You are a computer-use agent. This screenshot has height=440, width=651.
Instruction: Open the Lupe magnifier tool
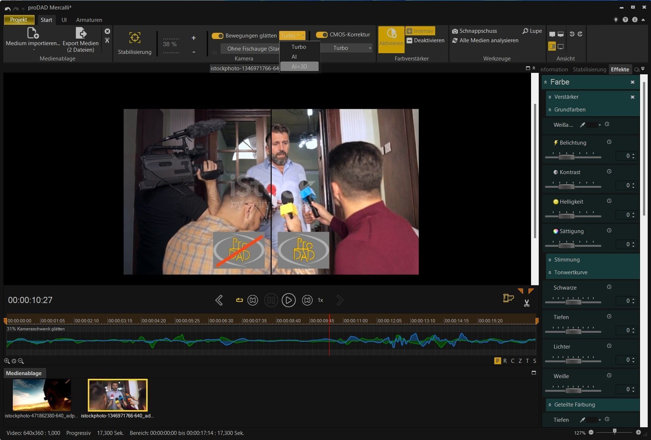(532, 31)
